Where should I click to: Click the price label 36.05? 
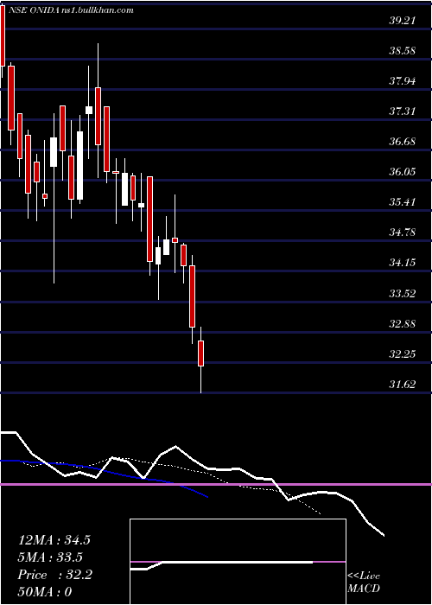click(x=403, y=172)
